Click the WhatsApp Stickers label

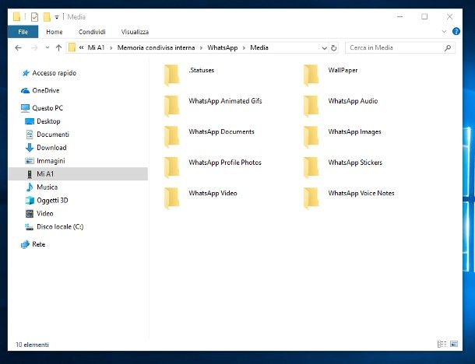pyautogui.click(x=355, y=163)
